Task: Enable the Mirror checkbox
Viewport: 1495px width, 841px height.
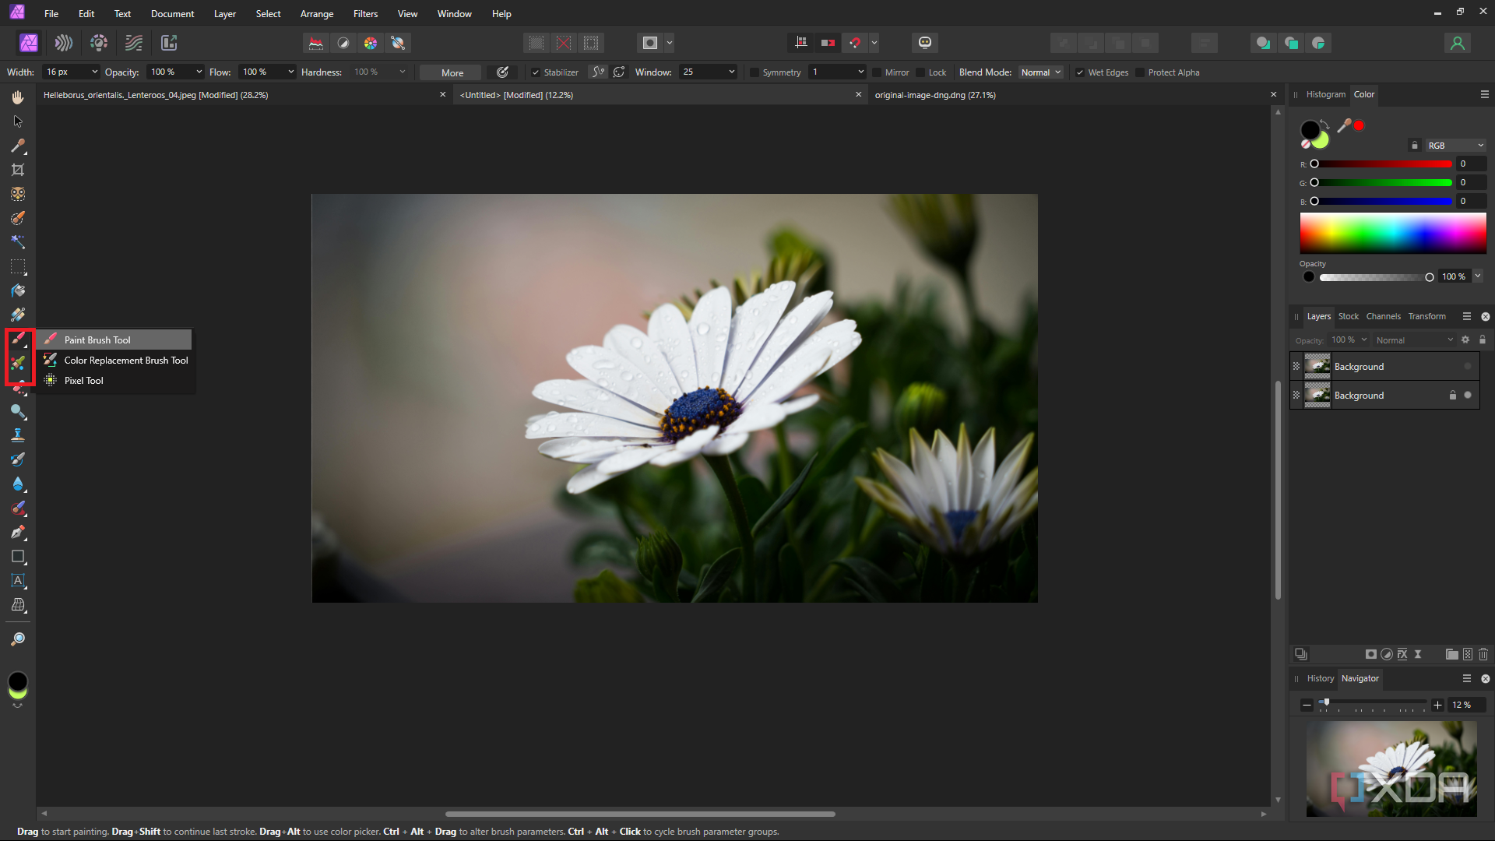Action: coord(877,72)
